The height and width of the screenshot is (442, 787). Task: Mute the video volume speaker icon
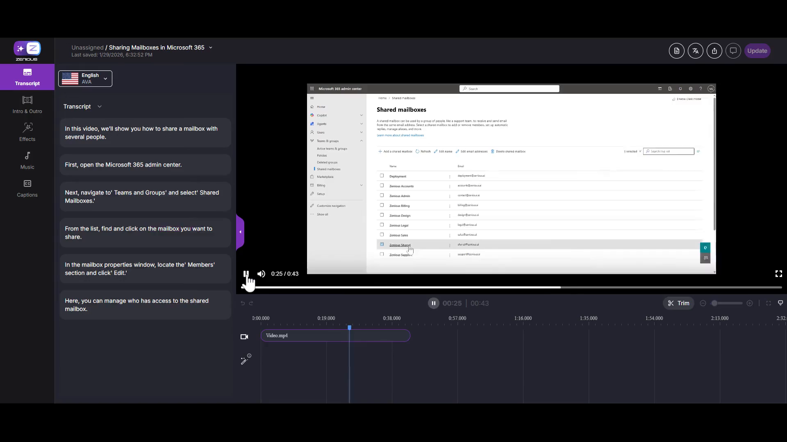click(261, 274)
